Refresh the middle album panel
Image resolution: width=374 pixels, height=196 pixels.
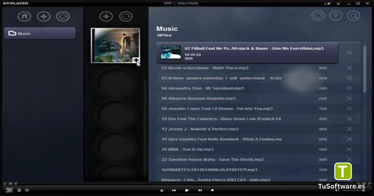click(x=126, y=16)
